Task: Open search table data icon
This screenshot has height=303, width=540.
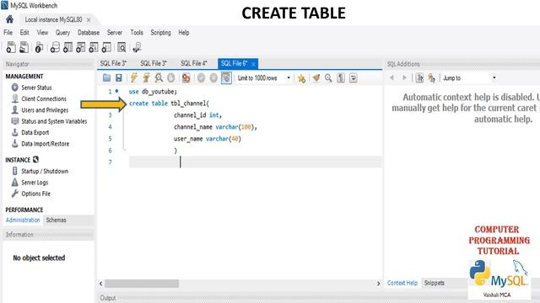Action: coord(121,47)
